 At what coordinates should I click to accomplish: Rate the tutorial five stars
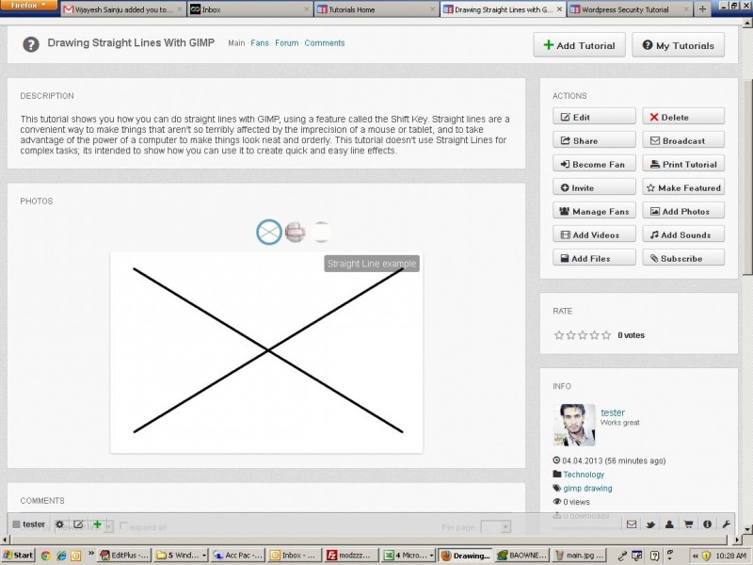606,335
